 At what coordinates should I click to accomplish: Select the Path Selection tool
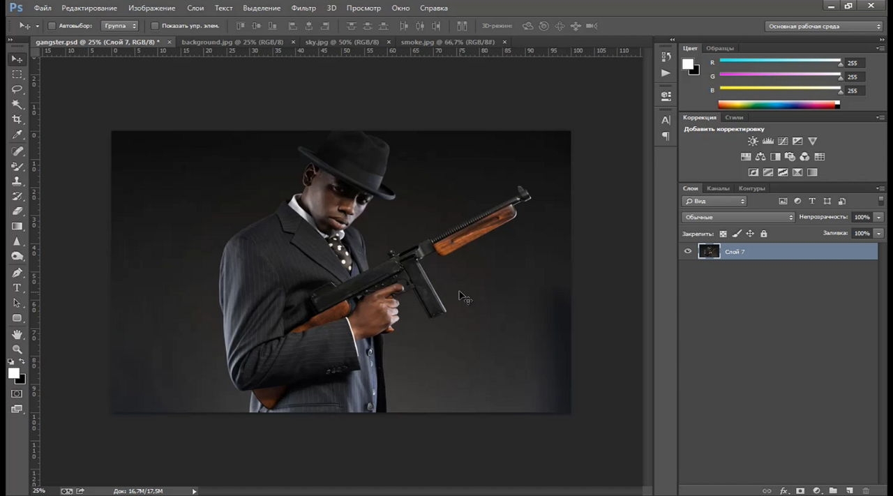[17, 303]
